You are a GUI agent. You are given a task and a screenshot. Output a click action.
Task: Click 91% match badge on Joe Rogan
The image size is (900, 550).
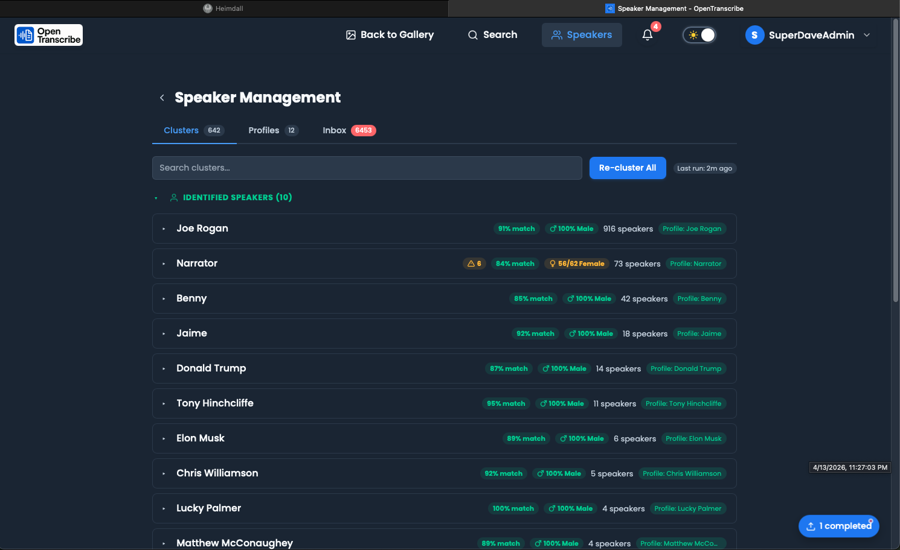(516, 229)
